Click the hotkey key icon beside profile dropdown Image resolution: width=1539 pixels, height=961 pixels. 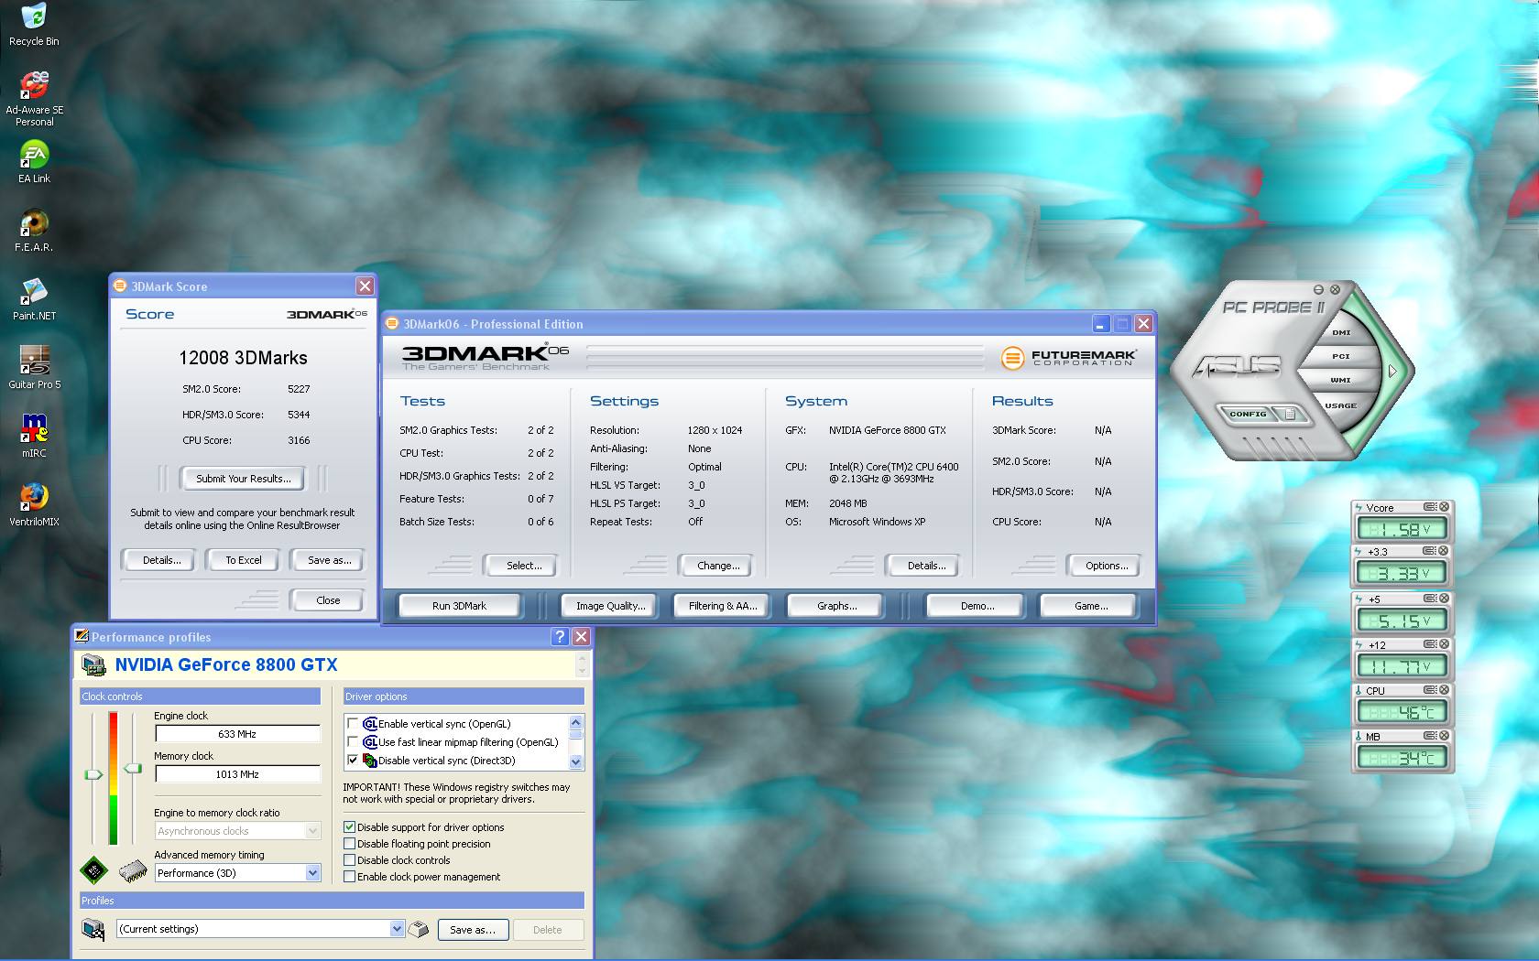point(418,929)
